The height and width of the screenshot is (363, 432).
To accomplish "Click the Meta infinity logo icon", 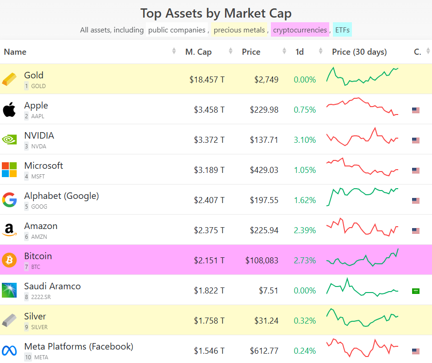I will coord(9,350).
